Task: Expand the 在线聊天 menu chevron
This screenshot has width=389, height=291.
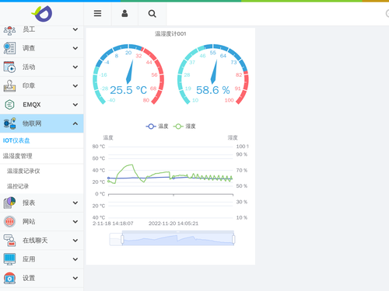Action: coord(75,241)
